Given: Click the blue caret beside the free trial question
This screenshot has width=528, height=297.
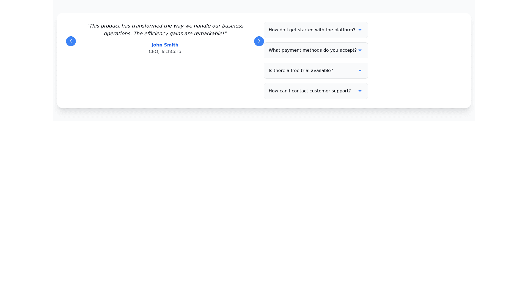Looking at the screenshot, I should click(360, 71).
